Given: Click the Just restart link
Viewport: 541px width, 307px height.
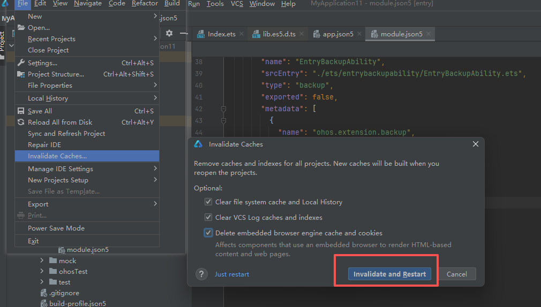Looking at the screenshot, I should tap(232, 274).
